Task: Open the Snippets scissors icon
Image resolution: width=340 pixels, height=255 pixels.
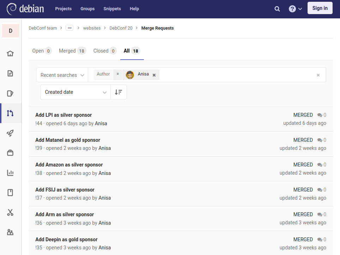Action: coord(10,212)
